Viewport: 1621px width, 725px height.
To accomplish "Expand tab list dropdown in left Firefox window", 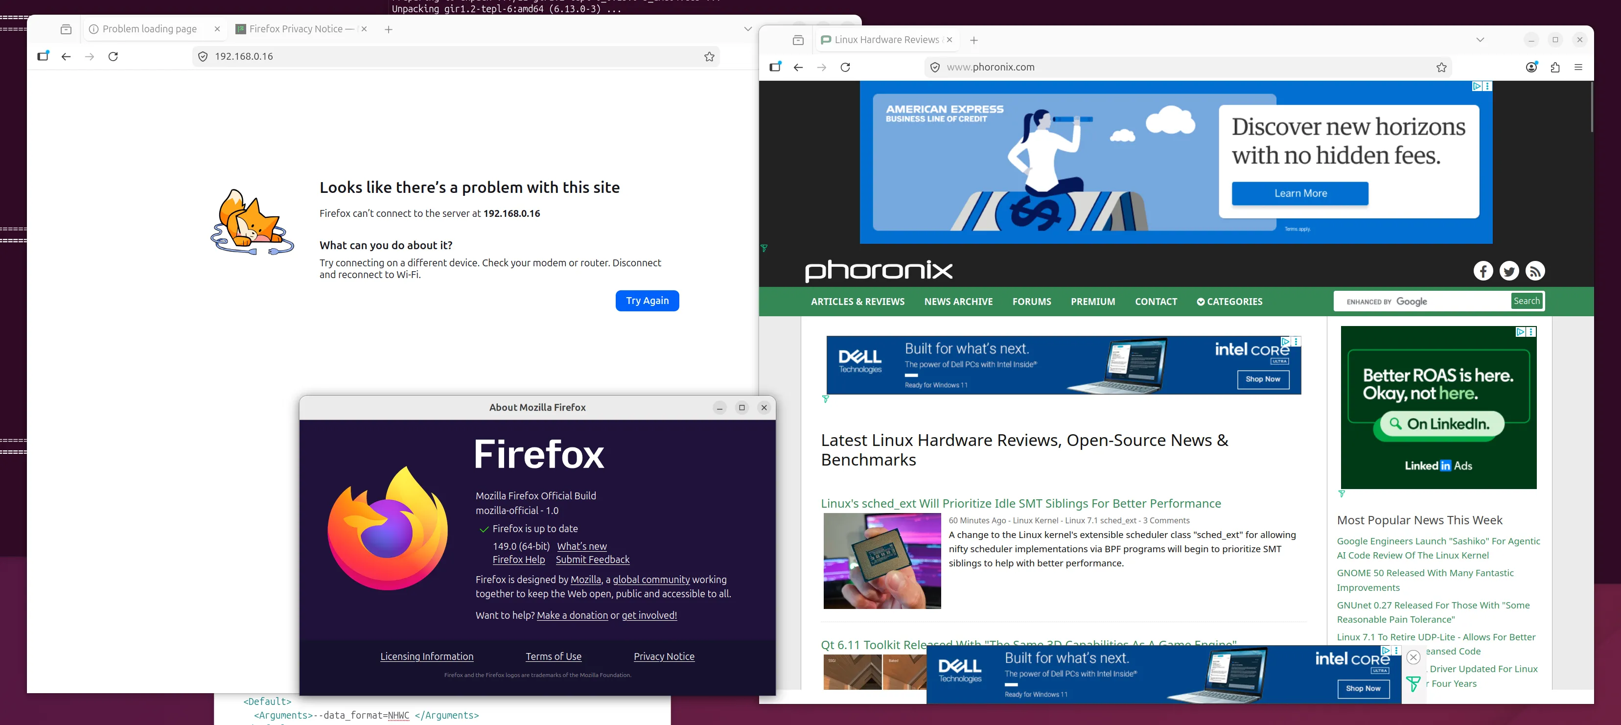I will (747, 29).
